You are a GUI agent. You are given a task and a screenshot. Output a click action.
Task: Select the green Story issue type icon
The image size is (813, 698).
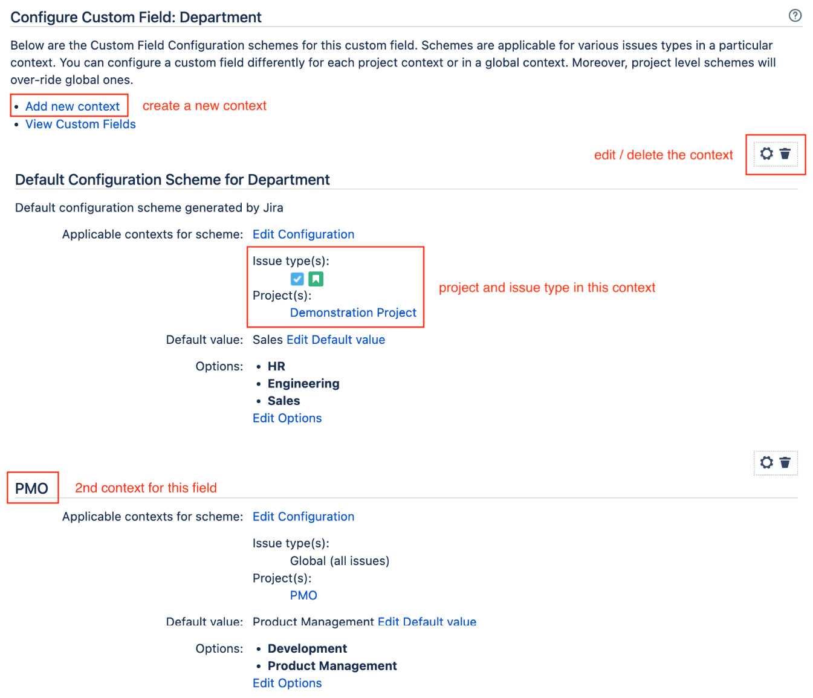click(x=316, y=279)
